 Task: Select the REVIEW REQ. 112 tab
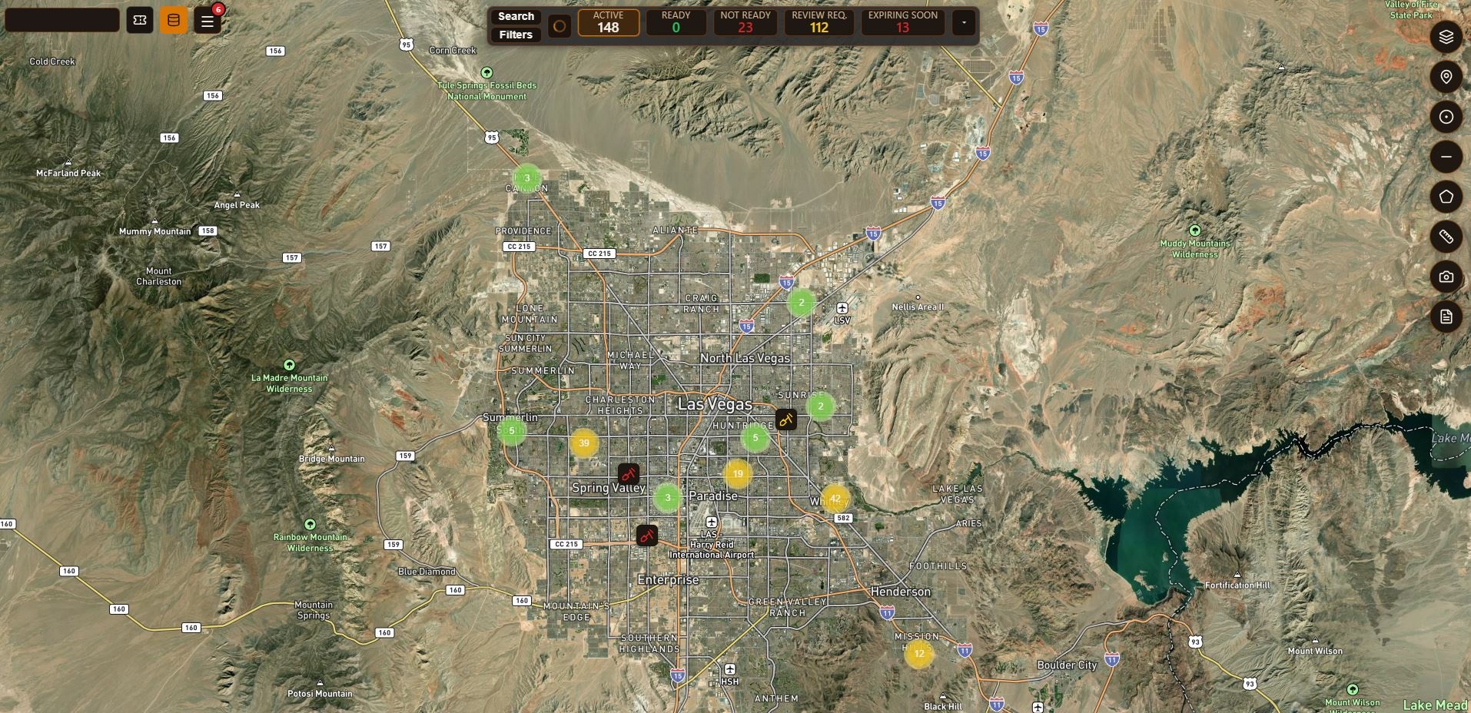[819, 23]
